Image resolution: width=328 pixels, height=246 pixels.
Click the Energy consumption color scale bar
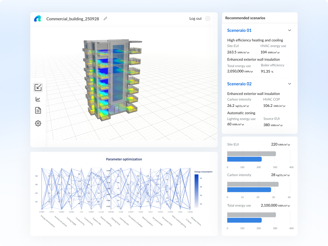pyautogui.click(x=196, y=191)
